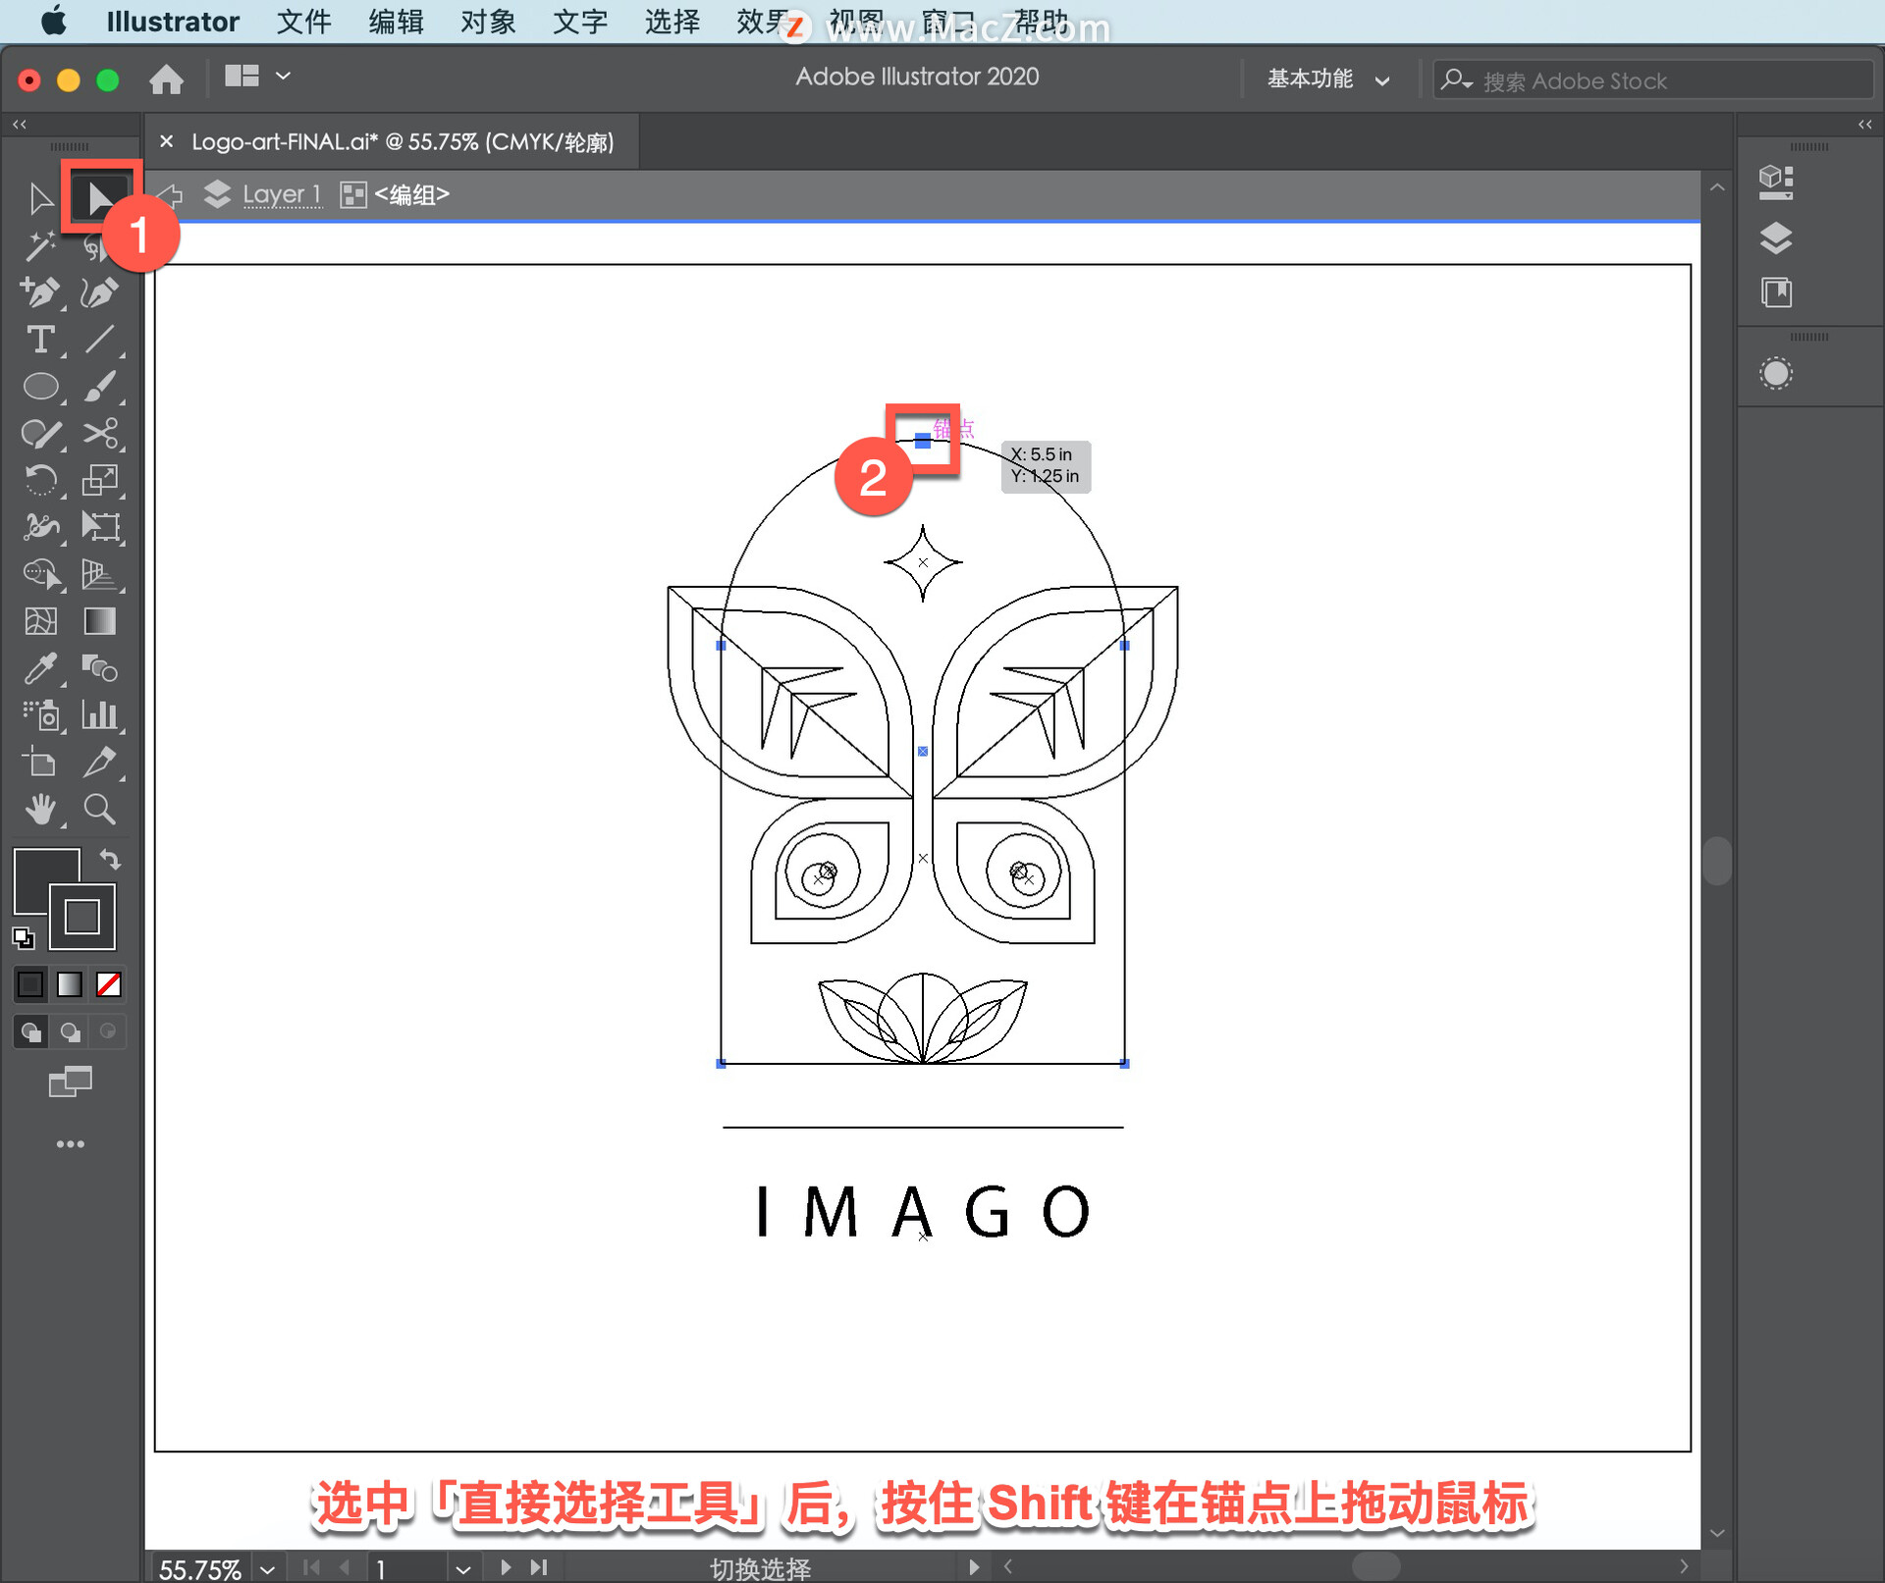Select the Direct Selection tool
Viewport: 1885px width, 1583px height.
(x=99, y=198)
